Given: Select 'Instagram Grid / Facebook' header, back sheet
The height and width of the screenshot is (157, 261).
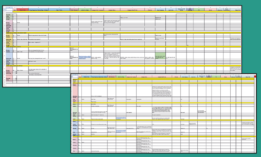Looking at the screenshot, I should click(97, 10).
